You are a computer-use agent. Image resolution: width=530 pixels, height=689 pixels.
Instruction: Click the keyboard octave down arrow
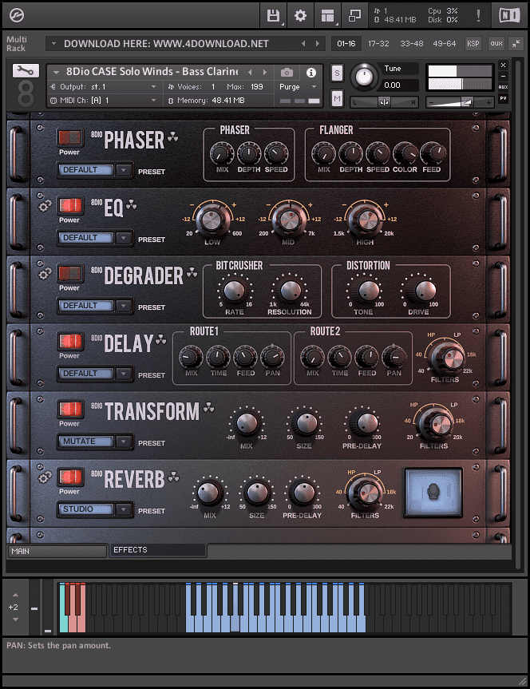coord(15,620)
